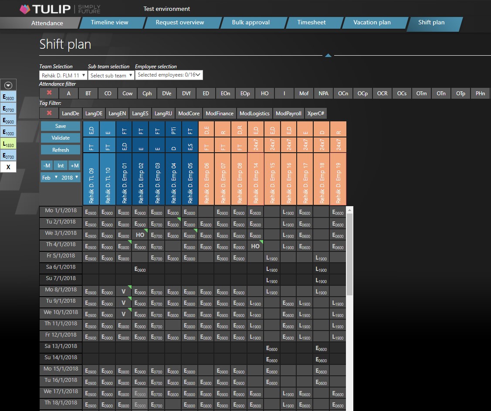Select the green L1830 shift swatch
491x411 pixels.
tap(8, 144)
